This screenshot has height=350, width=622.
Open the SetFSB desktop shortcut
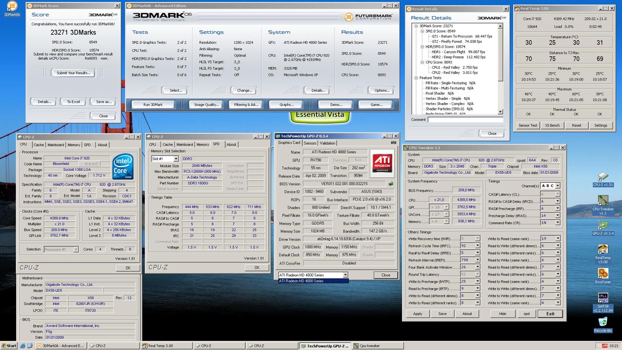[x=603, y=302]
